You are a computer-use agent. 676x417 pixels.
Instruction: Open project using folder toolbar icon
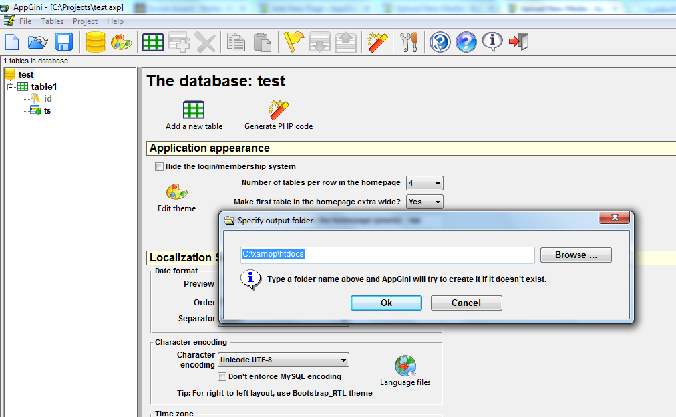click(37, 42)
